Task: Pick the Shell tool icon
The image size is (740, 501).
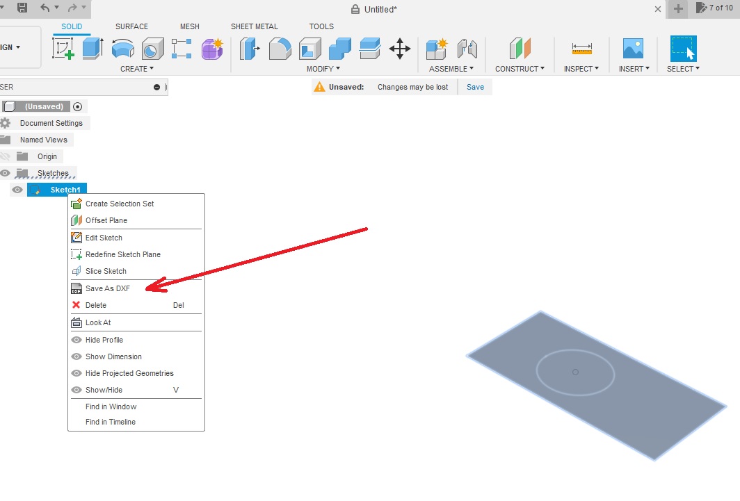Action: tap(309, 49)
